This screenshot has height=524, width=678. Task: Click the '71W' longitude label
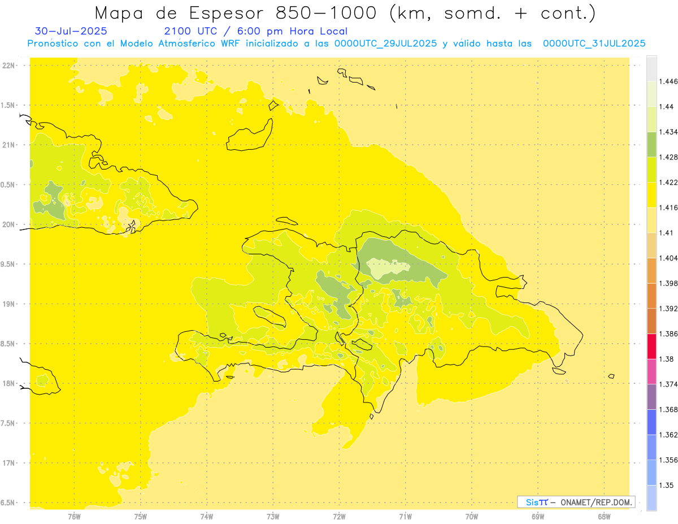click(x=405, y=516)
